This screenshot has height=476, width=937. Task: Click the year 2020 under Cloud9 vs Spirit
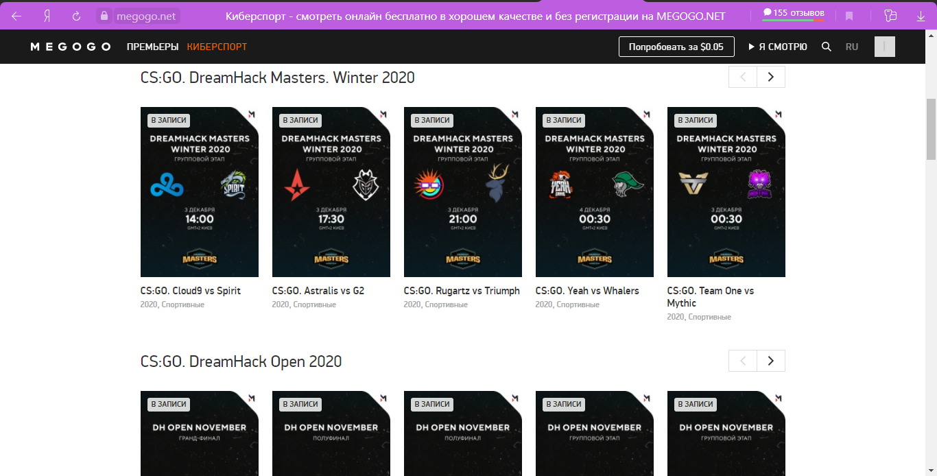pos(149,305)
